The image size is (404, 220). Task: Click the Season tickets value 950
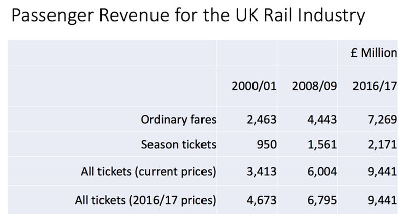click(267, 144)
